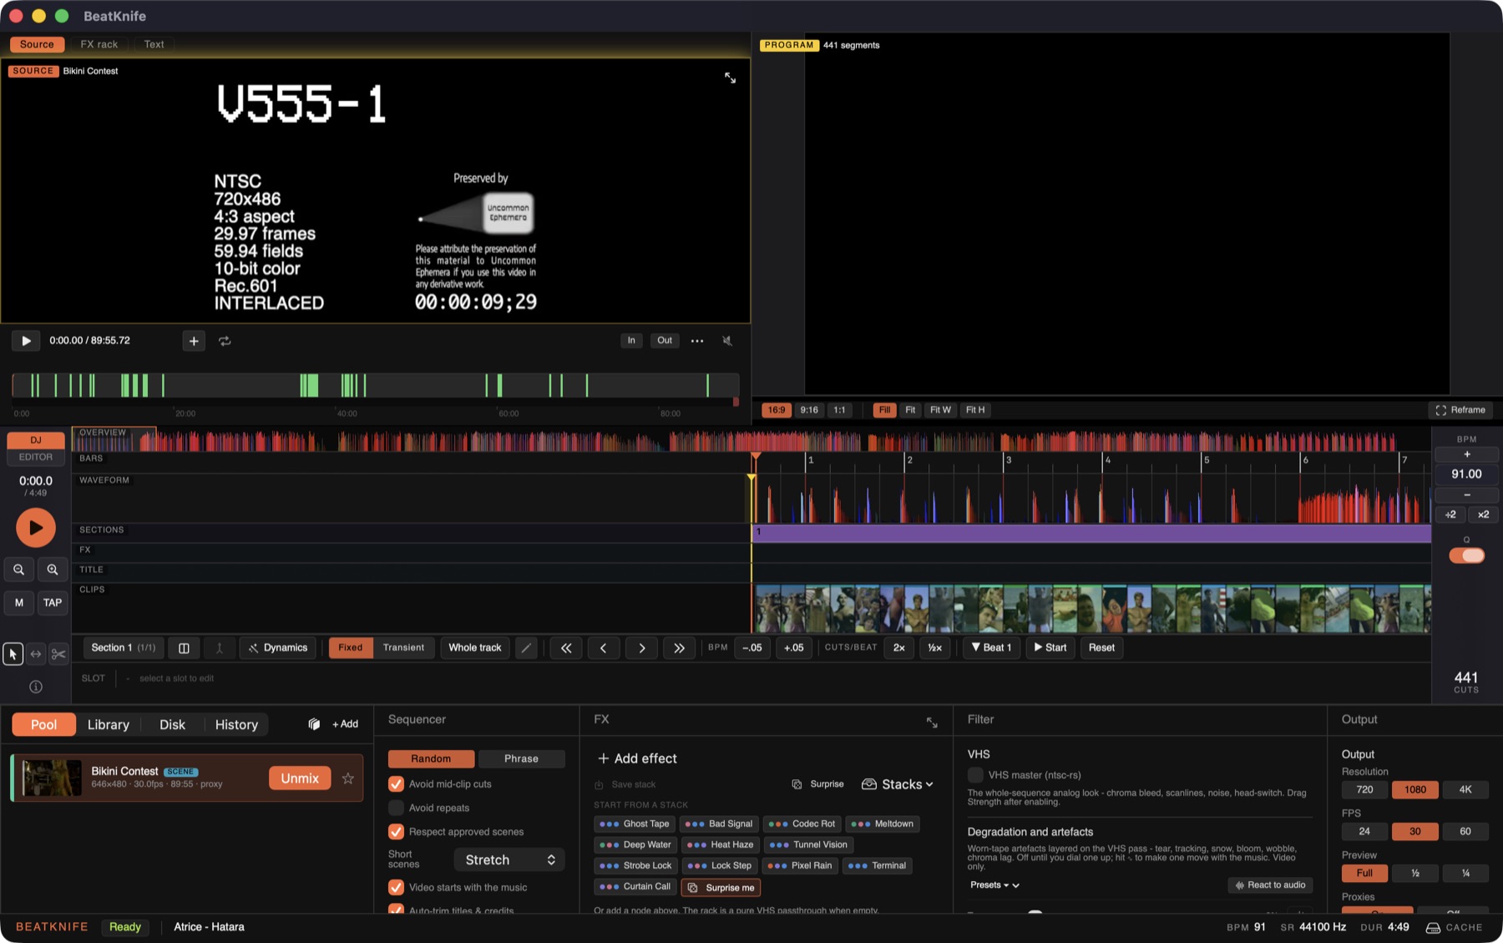Screen dimensions: 1503x943
Task: Click the BPM value field 91.00
Action: 1466,474
